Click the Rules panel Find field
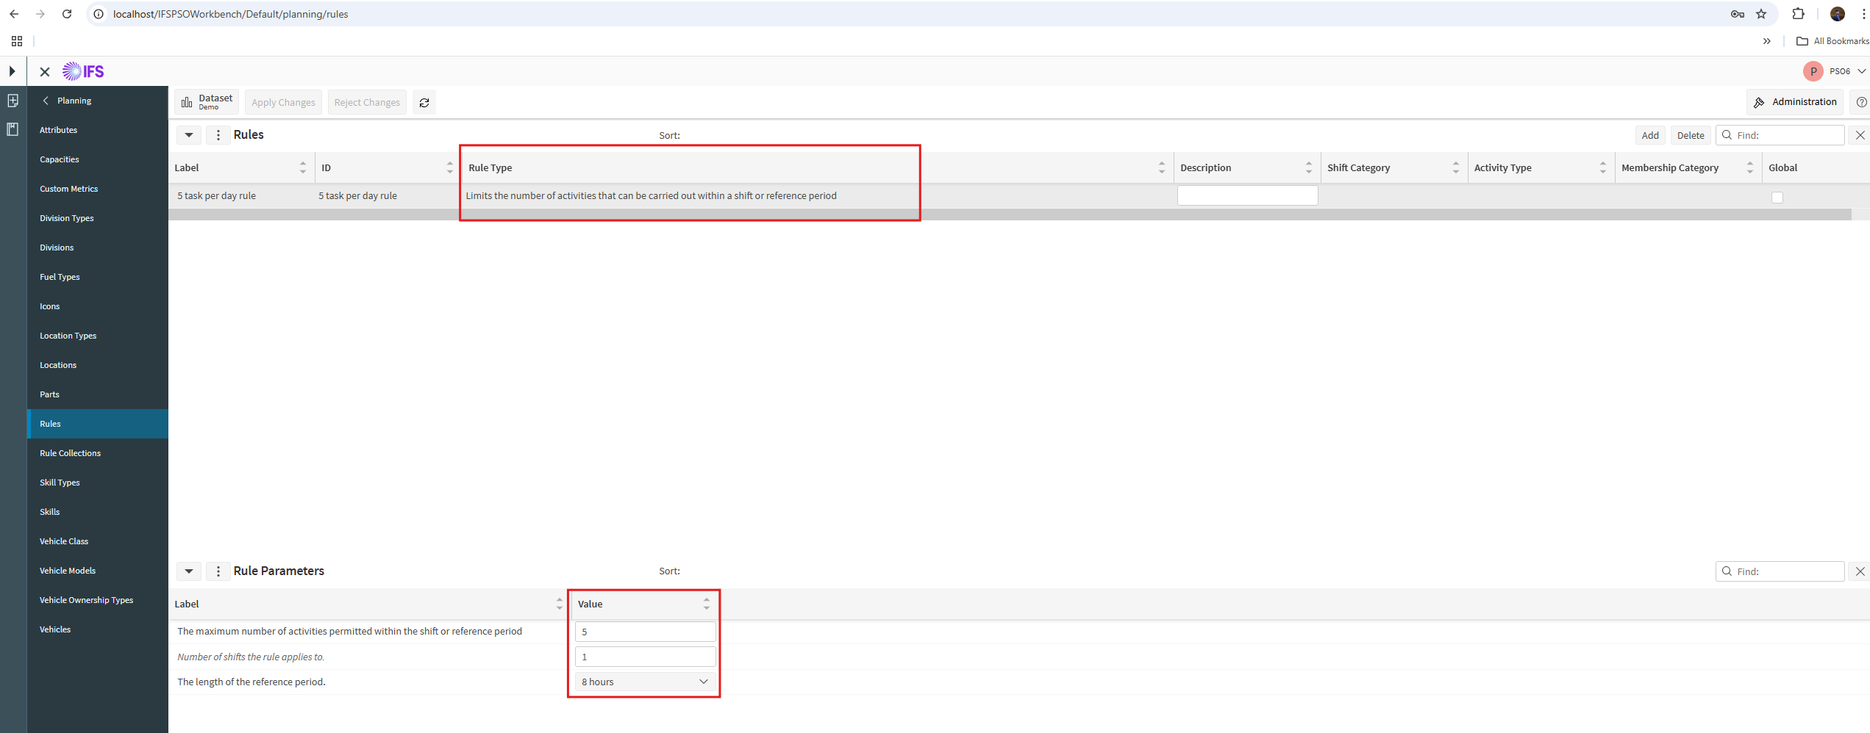The image size is (1870, 733). (x=1780, y=135)
